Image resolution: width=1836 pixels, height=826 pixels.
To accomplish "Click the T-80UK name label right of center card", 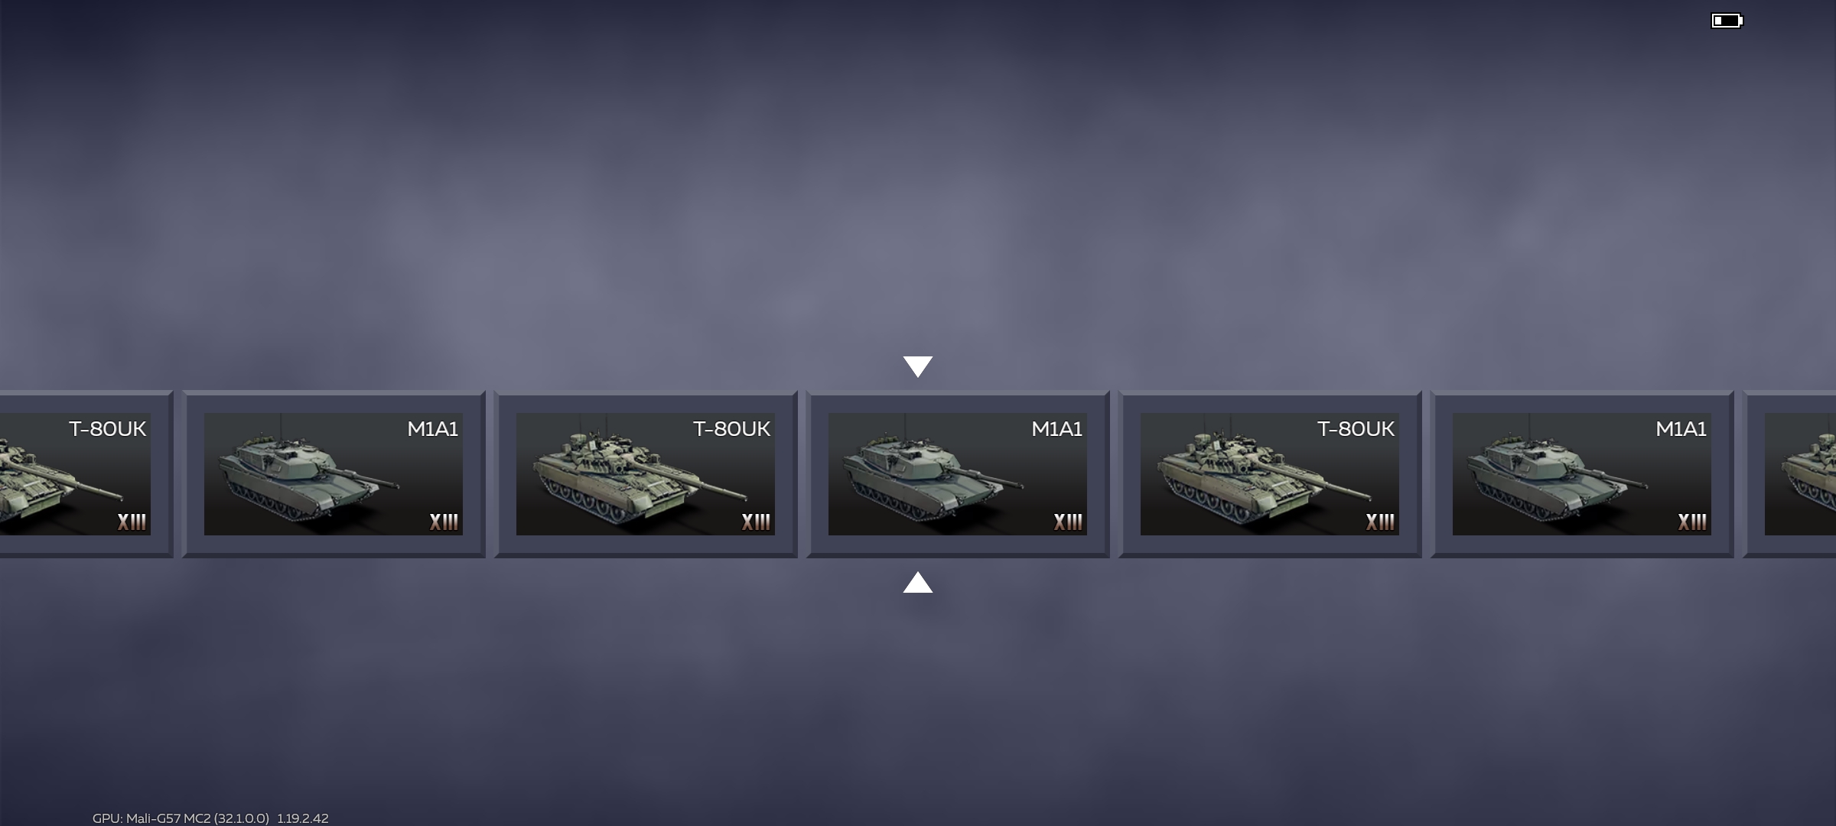I will [1356, 429].
